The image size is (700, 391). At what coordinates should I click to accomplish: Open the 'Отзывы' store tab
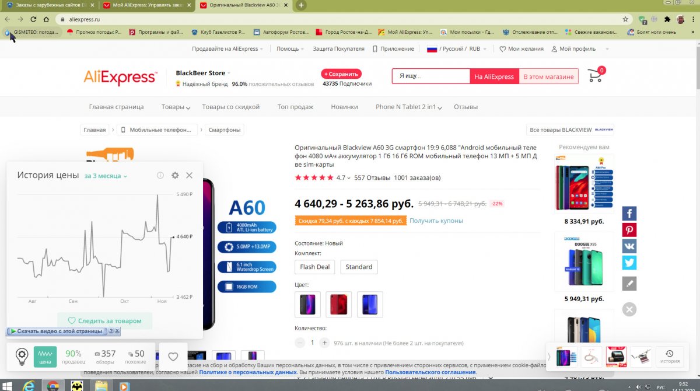tap(466, 107)
